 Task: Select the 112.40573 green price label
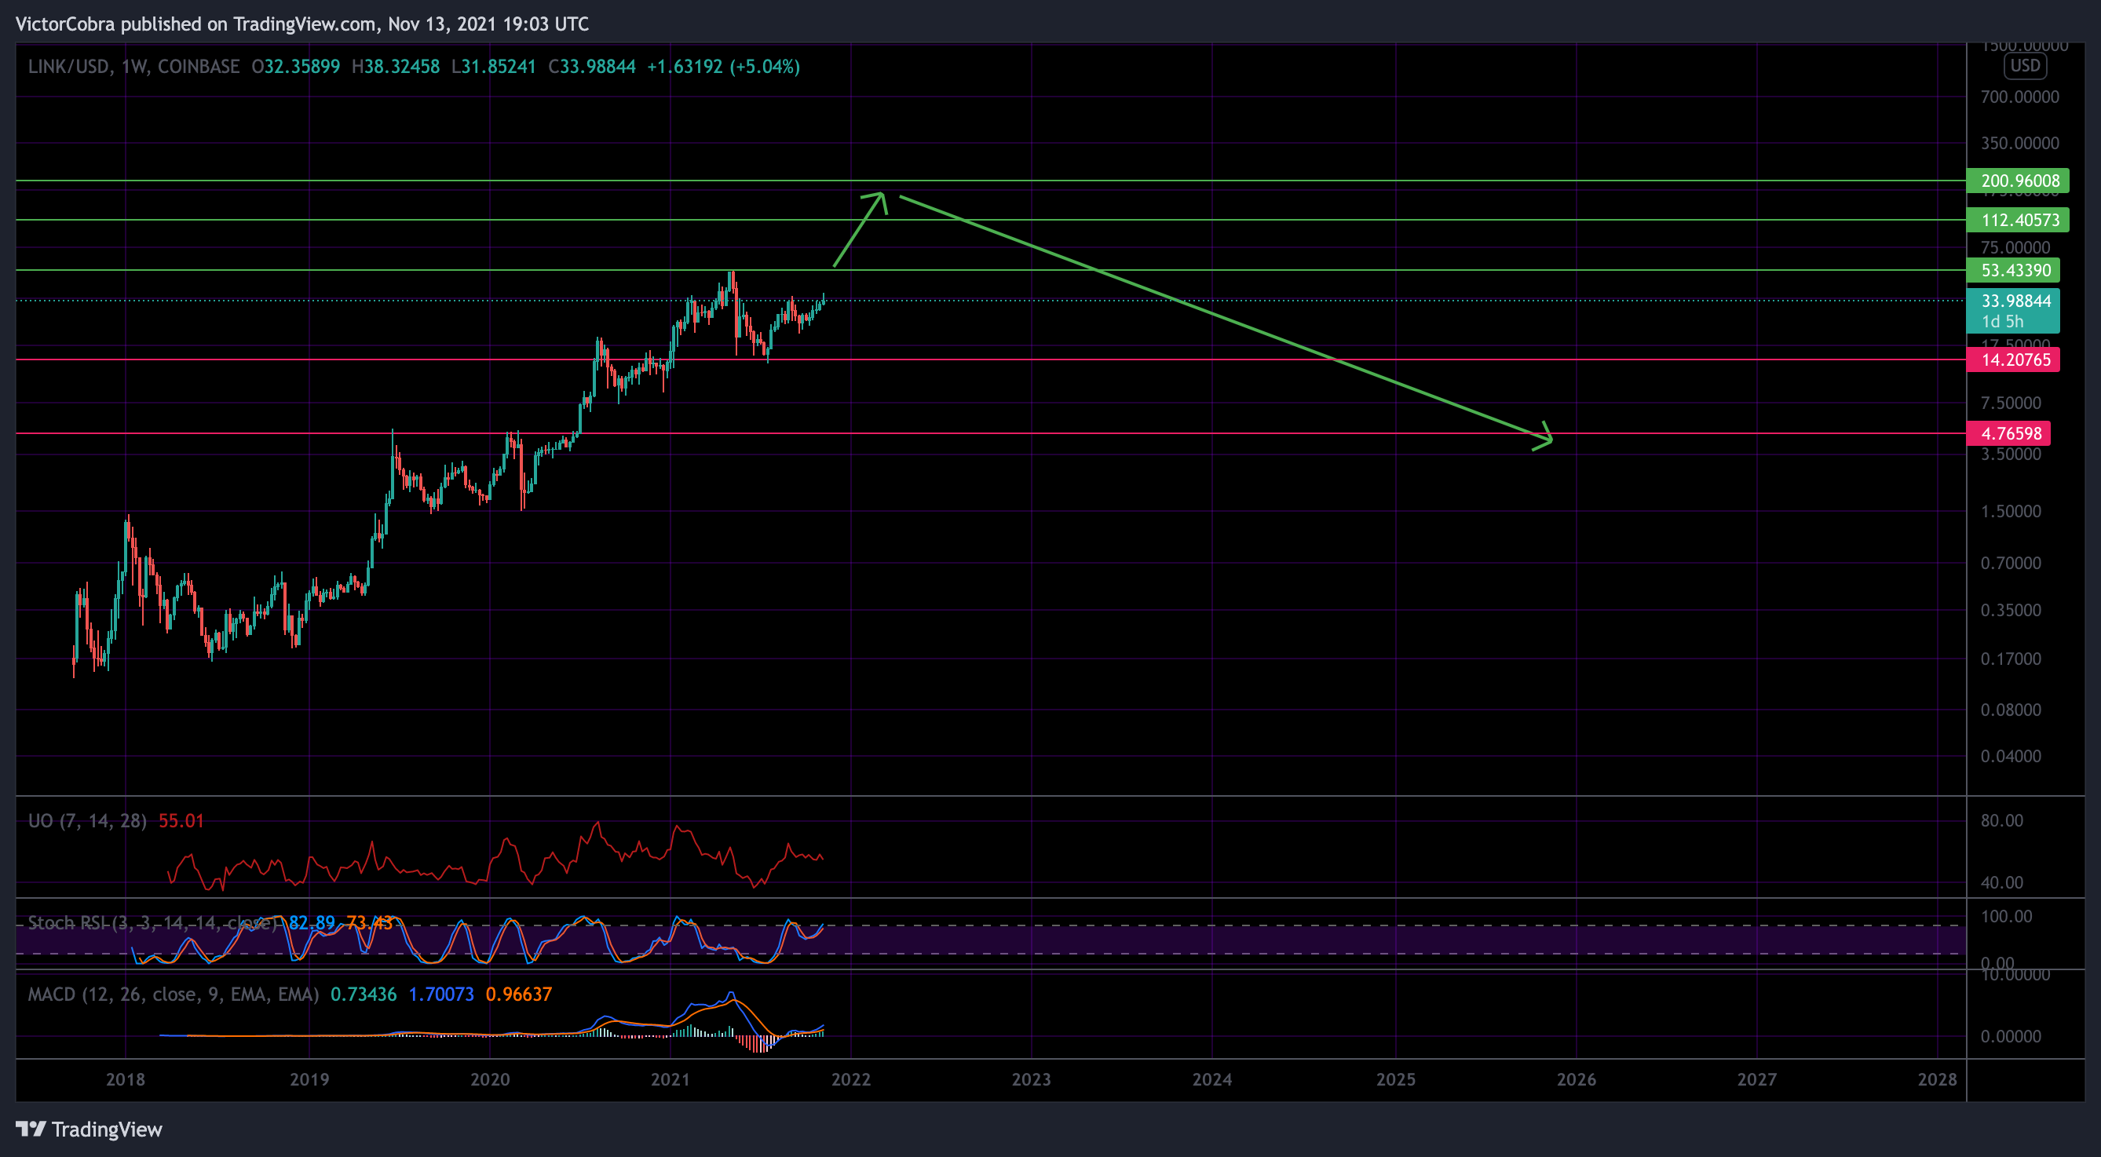click(2018, 220)
